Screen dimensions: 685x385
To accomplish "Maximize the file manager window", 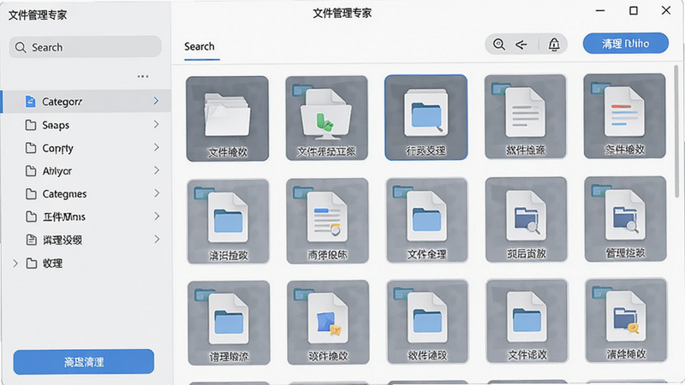I will [x=634, y=10].
